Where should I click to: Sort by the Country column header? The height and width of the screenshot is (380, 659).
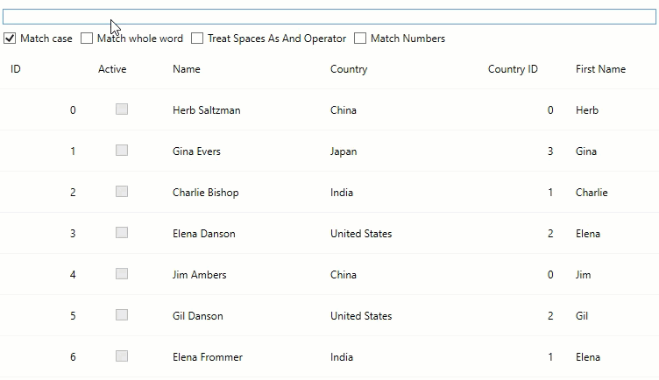349,69
